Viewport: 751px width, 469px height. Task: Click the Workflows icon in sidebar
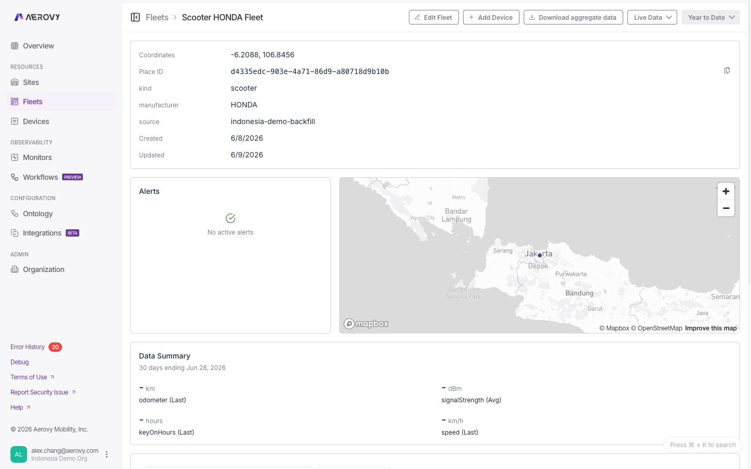pos(15,177)
